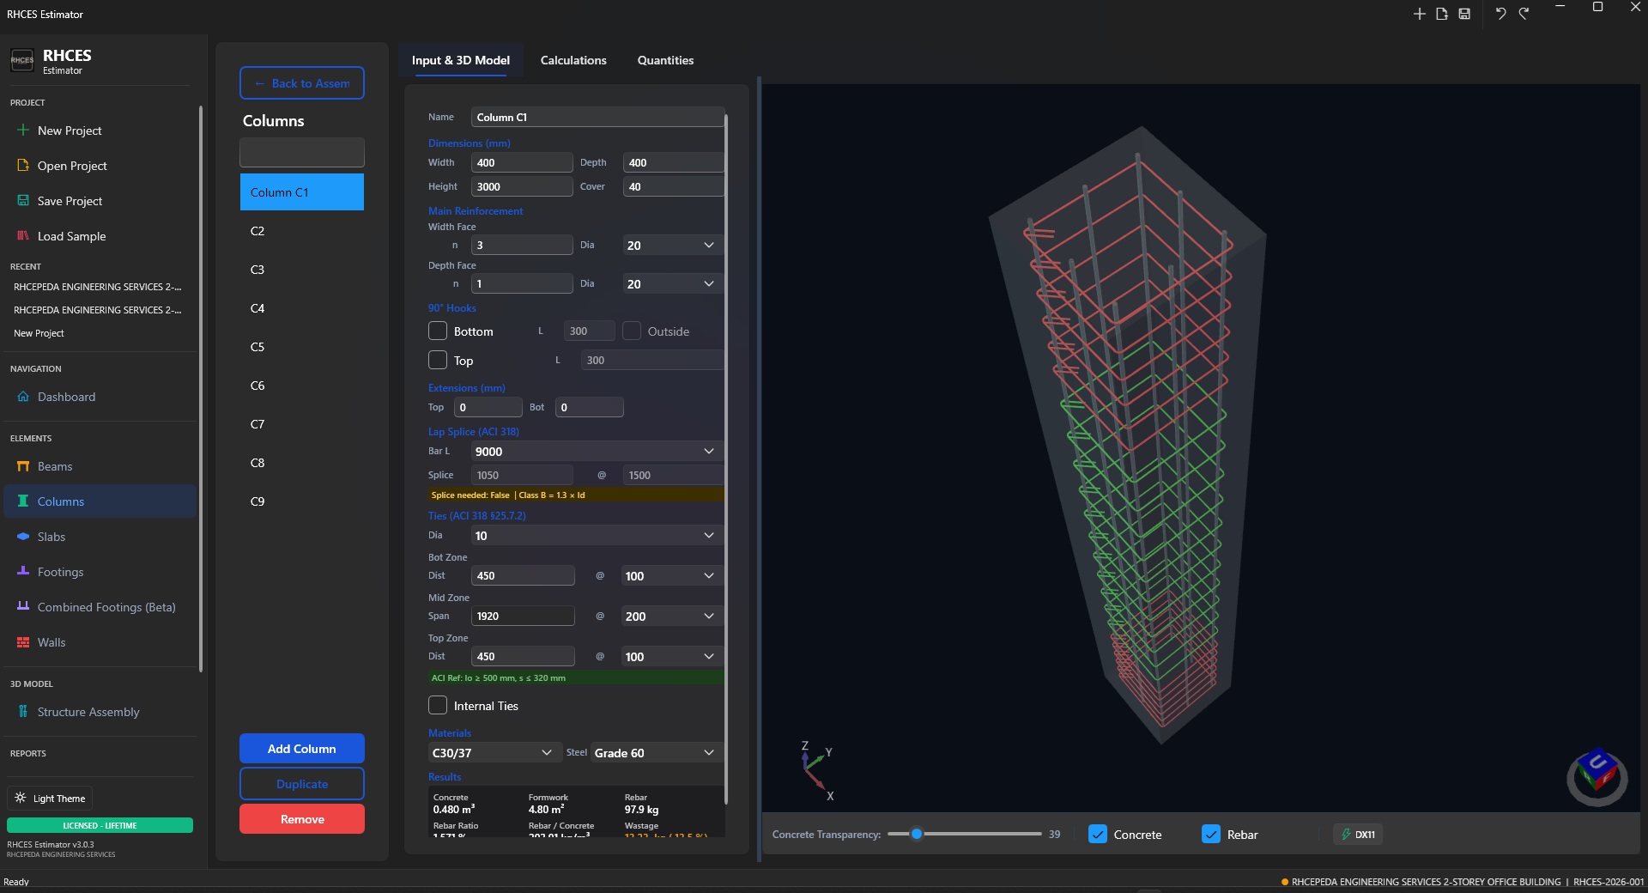1648x893 pixels.
Task: Click the Depth Face n field
Action: tap(522, 283)
